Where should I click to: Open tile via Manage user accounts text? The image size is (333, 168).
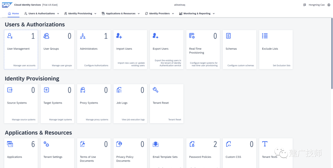click(x=24, y=65)
